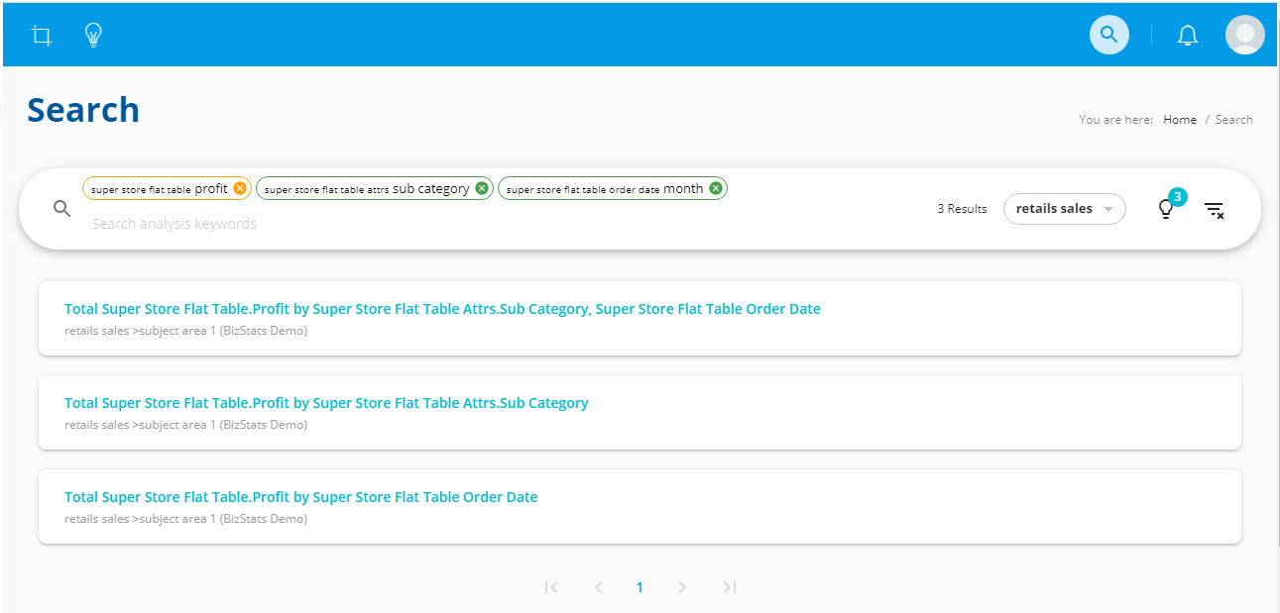Click subject area text under first result
This screenshot has width=1280, height=613.
click(x=185, y=331)
